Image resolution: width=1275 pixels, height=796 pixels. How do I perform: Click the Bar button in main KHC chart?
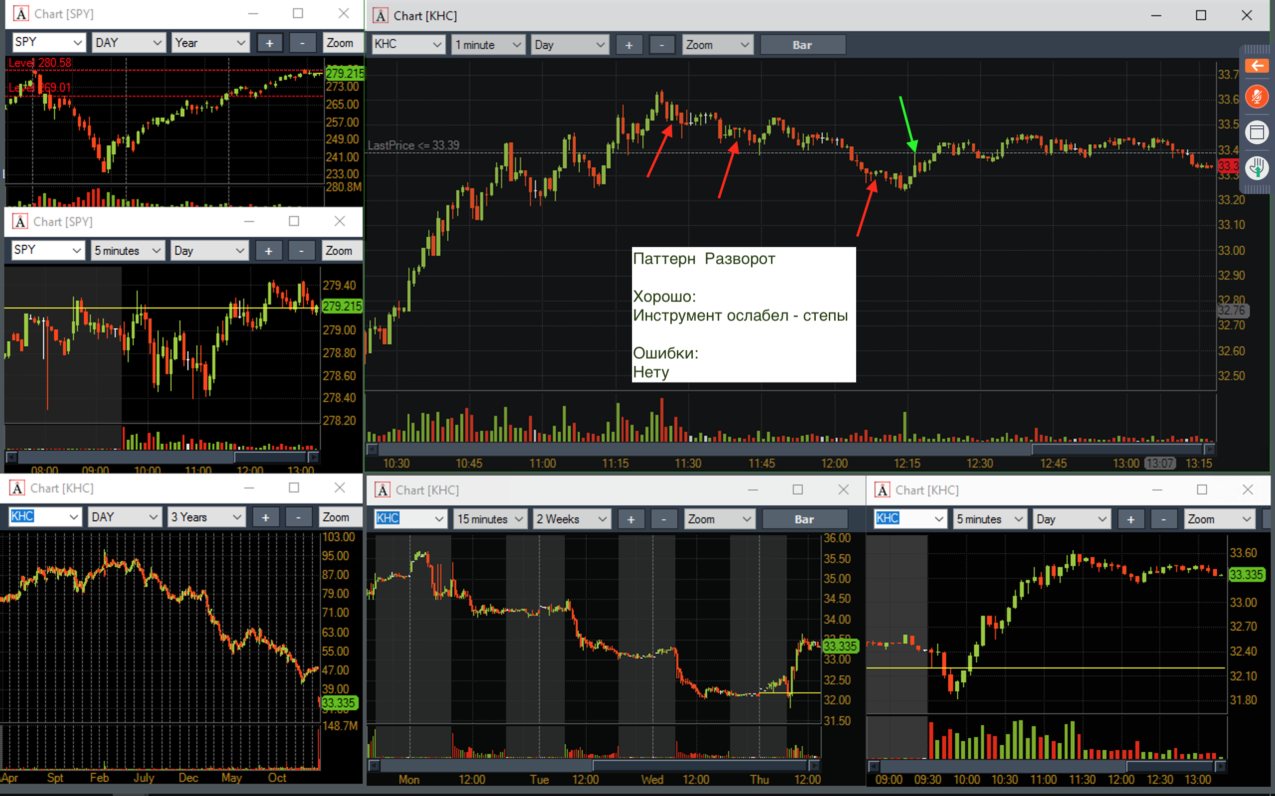802,45
